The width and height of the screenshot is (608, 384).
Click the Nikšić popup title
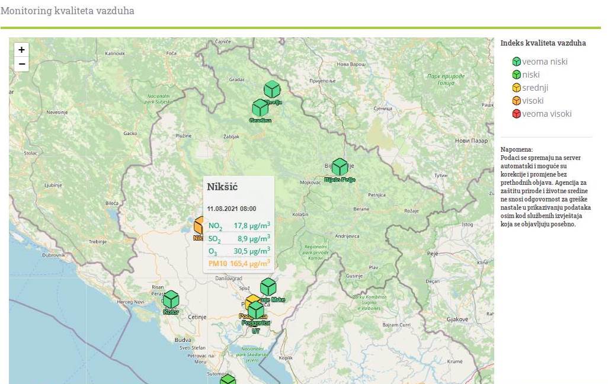222,187
